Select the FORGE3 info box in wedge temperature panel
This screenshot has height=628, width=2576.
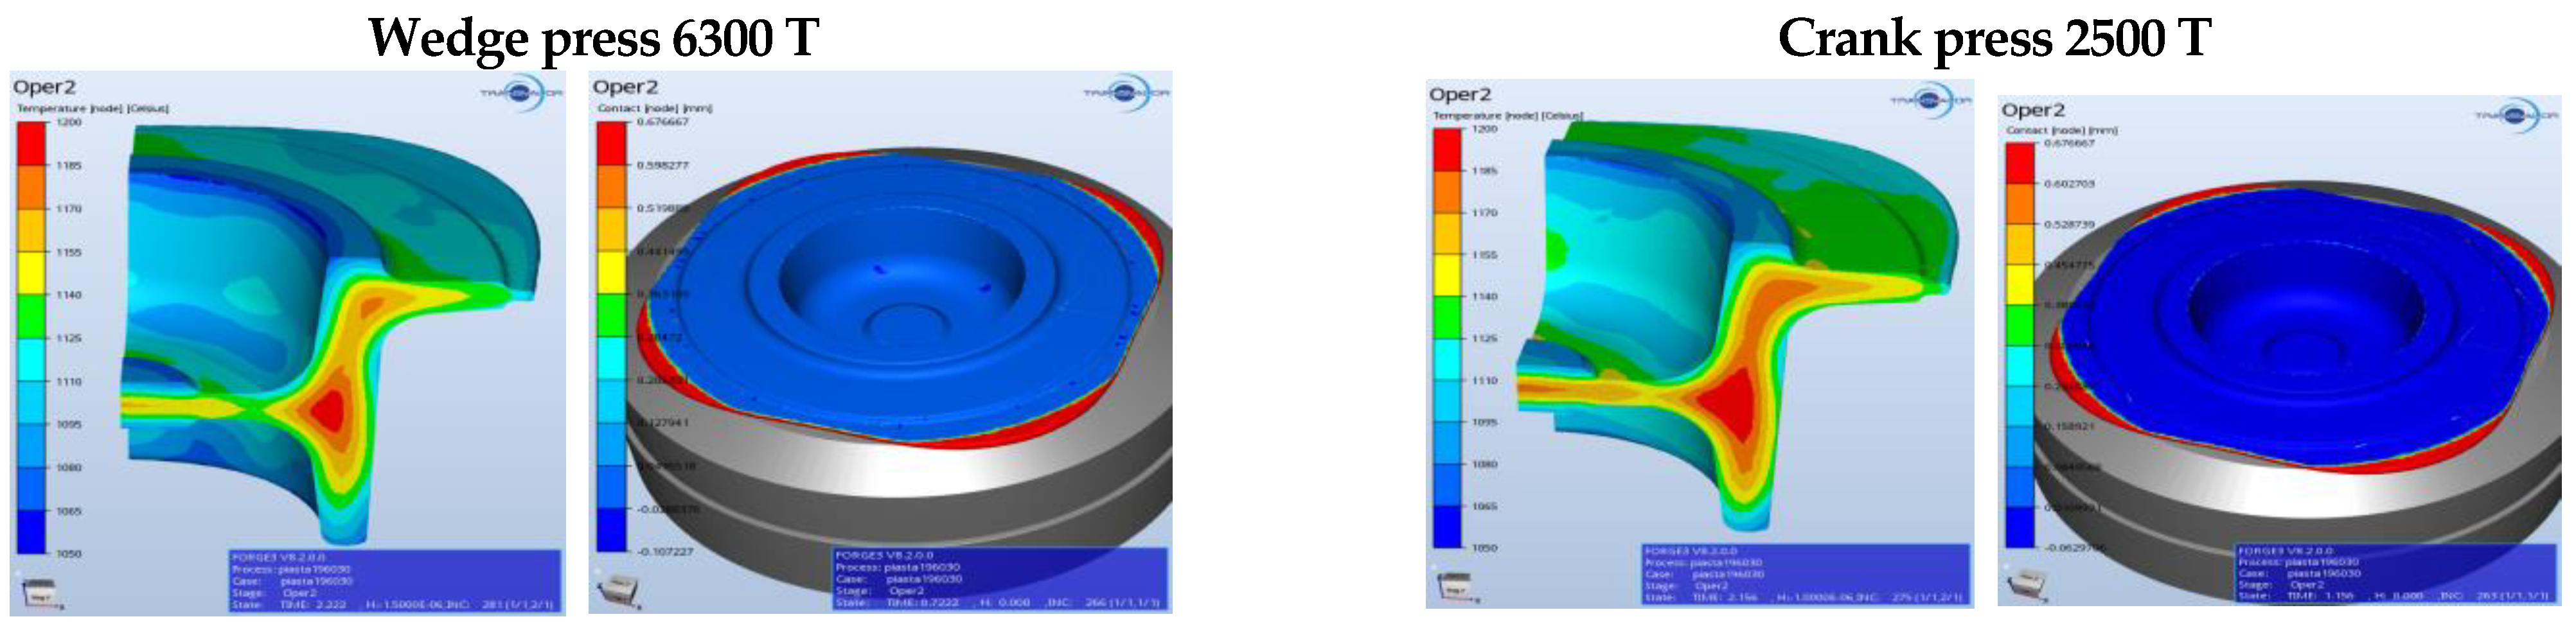[394, 581]
